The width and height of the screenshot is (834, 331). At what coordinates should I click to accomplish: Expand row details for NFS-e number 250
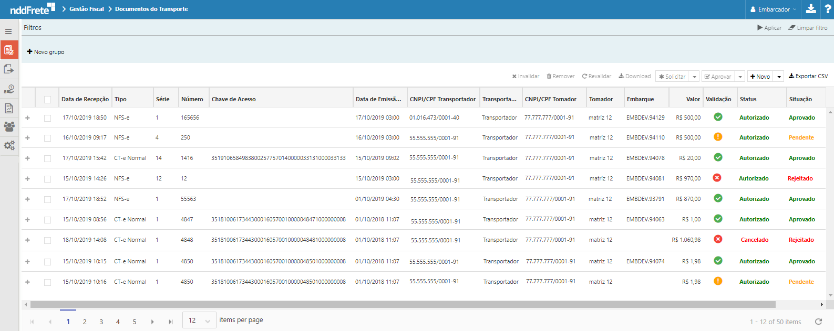click(x=28, y=138)
